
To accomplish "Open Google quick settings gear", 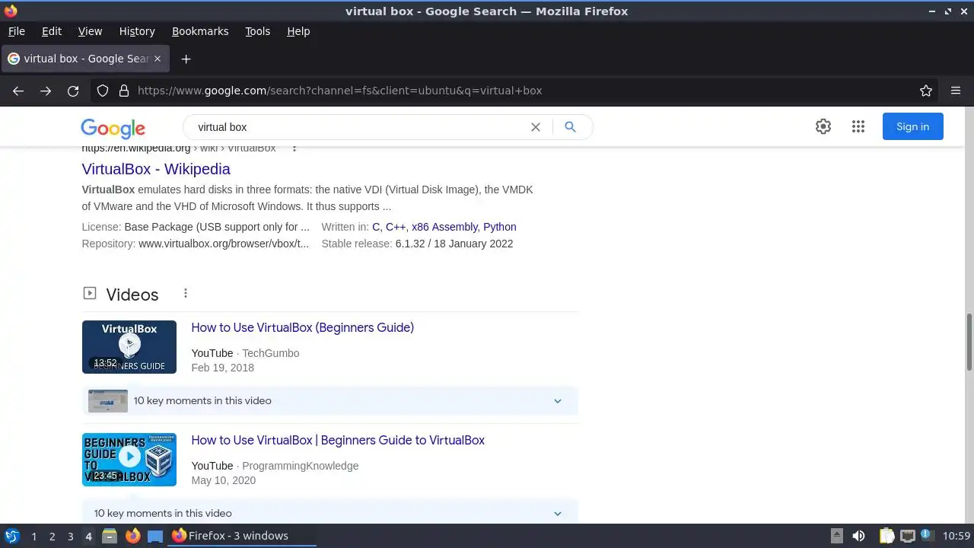I will [823, 127].
